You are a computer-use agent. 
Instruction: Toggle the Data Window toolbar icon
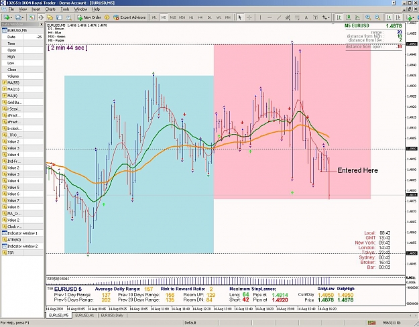[41, 17]
